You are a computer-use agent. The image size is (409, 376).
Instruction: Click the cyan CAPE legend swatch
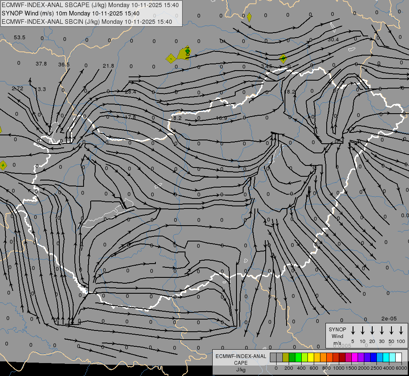tap(386, 358)
